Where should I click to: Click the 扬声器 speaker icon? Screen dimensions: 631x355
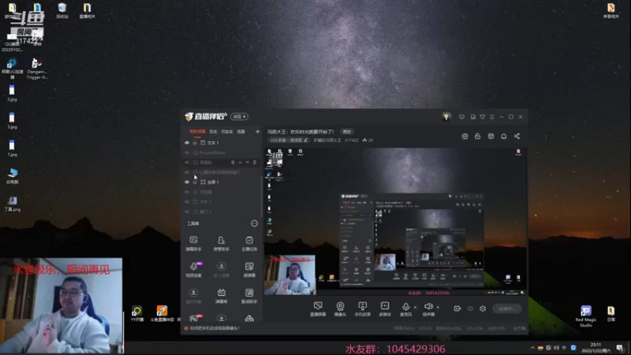click(428, 308)
